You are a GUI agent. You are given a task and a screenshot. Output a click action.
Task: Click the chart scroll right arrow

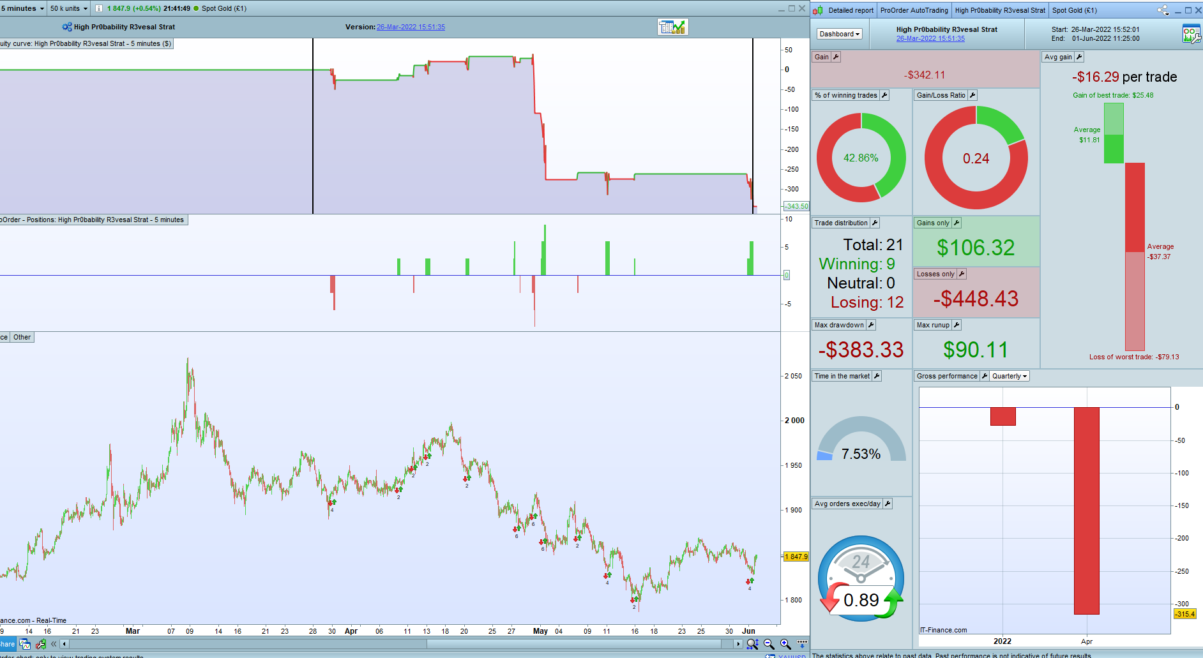pyautogui.click(x=738, y=644)
